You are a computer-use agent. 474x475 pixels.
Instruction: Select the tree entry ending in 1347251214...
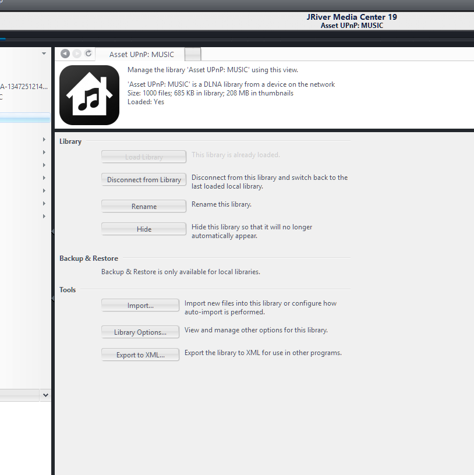(x=23, y=87)
